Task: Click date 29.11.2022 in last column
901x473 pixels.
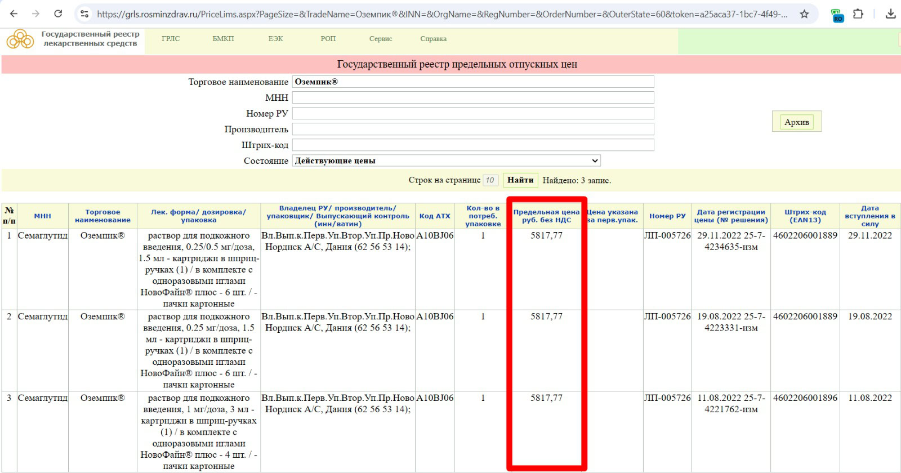Action: point(870,235)
